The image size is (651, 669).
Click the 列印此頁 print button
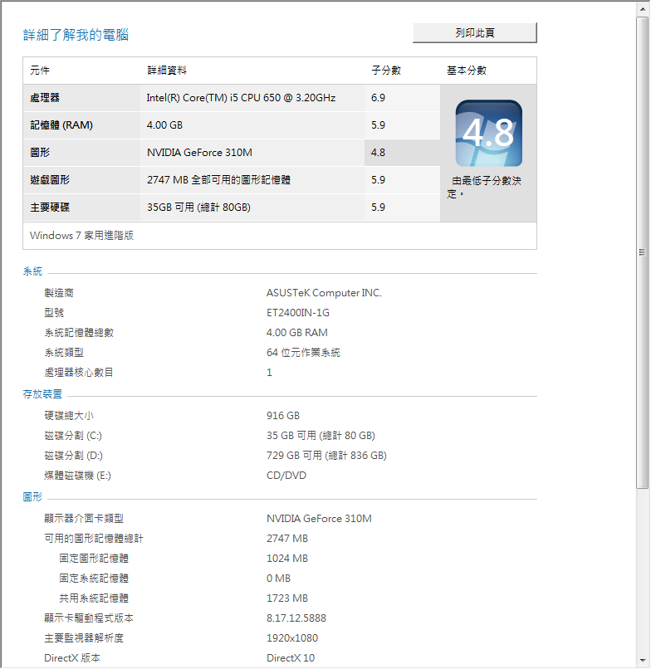[x=475, y=33]
